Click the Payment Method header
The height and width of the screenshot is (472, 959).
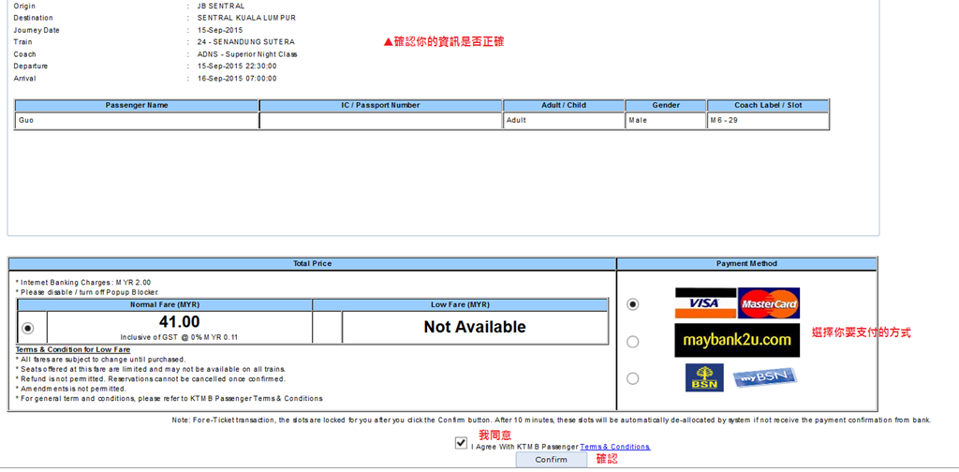(x=746, y=263)
